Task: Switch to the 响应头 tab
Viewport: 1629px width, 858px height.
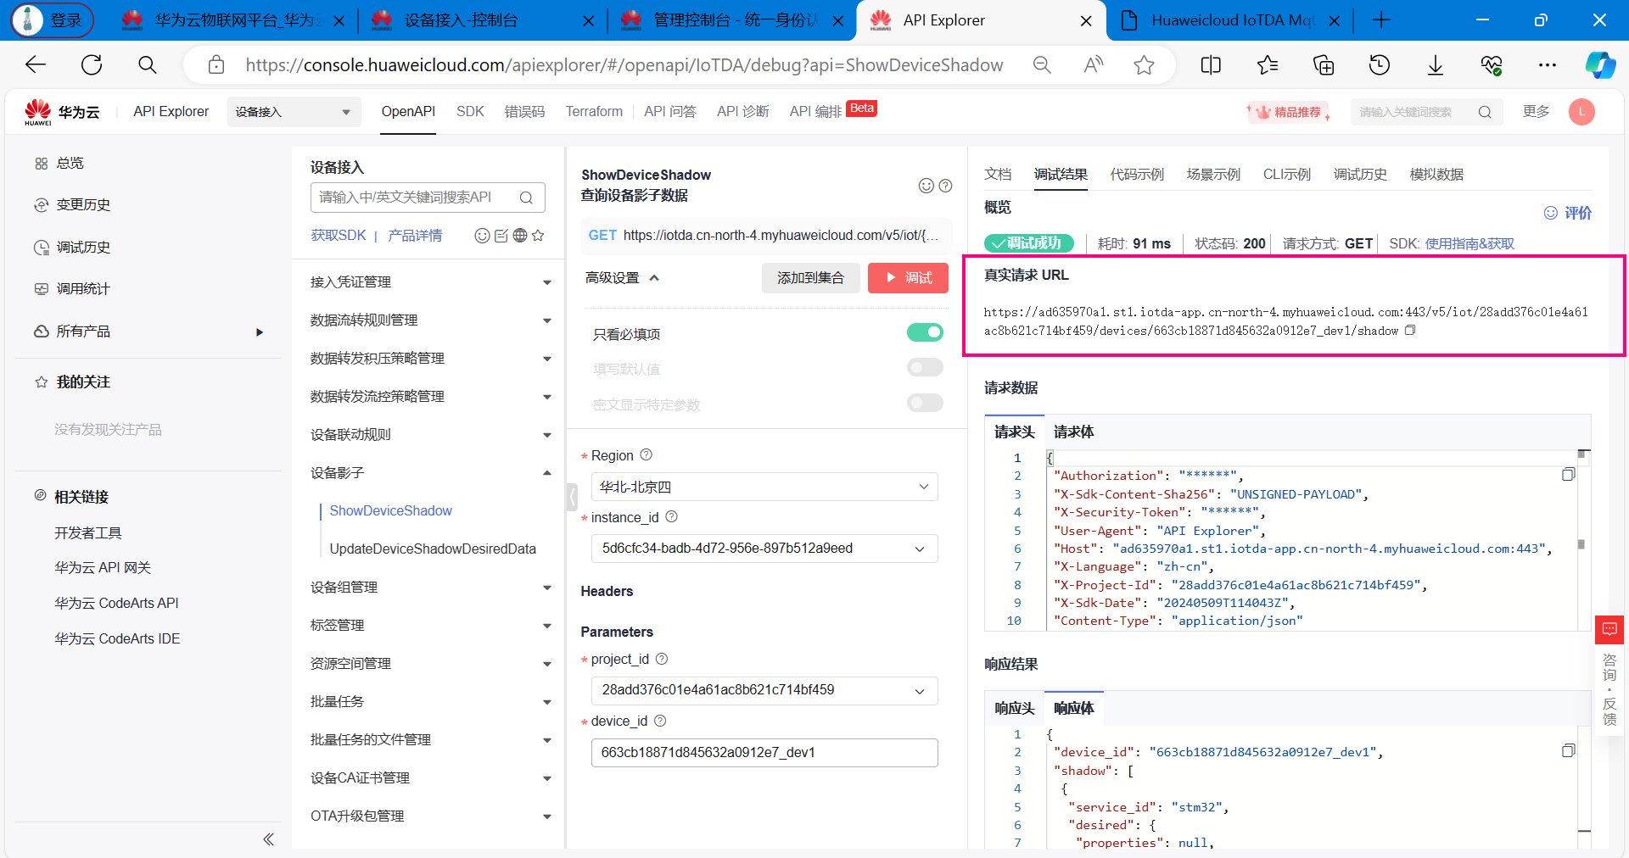Action: pos(1015,709)
